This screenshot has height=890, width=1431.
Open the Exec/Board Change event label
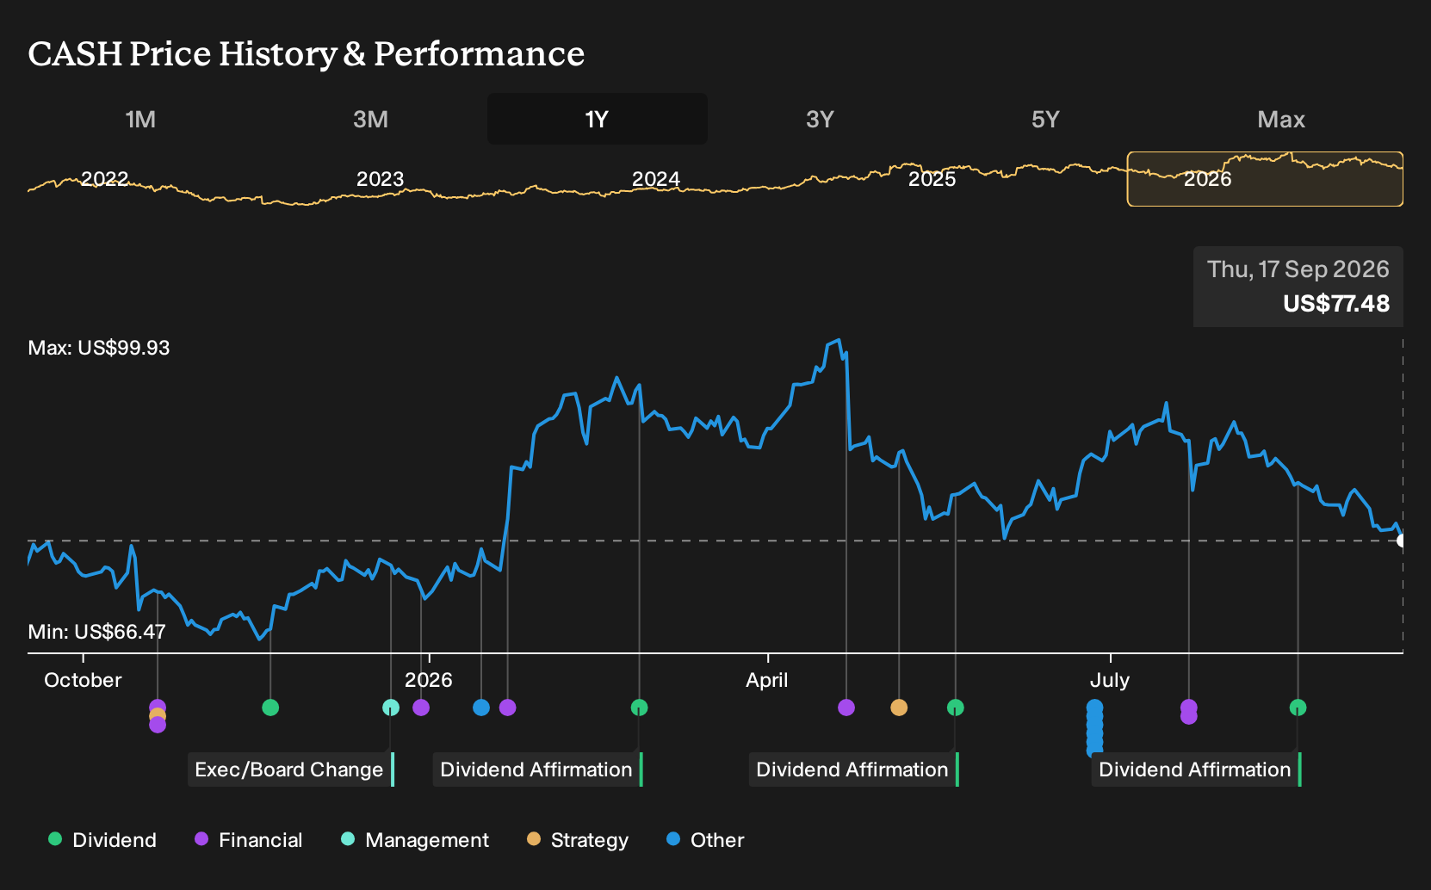[x=291, y=769]
